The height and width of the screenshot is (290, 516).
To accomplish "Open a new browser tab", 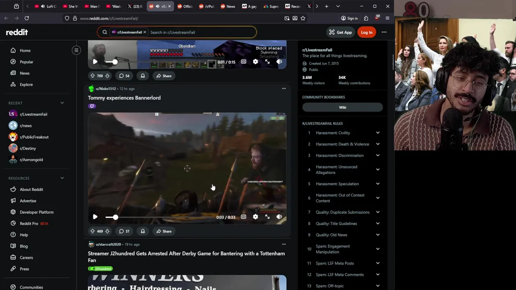I will tap(327, 6).
